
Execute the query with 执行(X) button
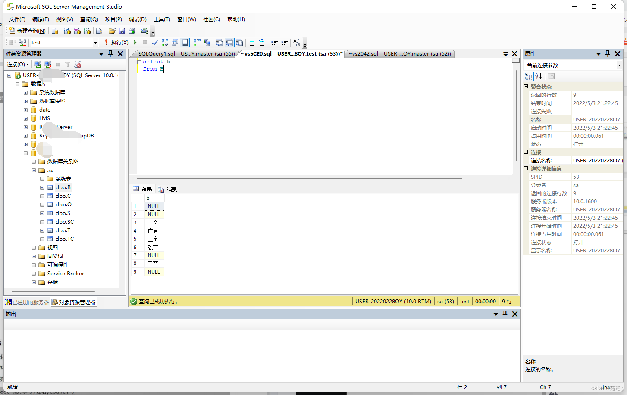click(116, 43)
